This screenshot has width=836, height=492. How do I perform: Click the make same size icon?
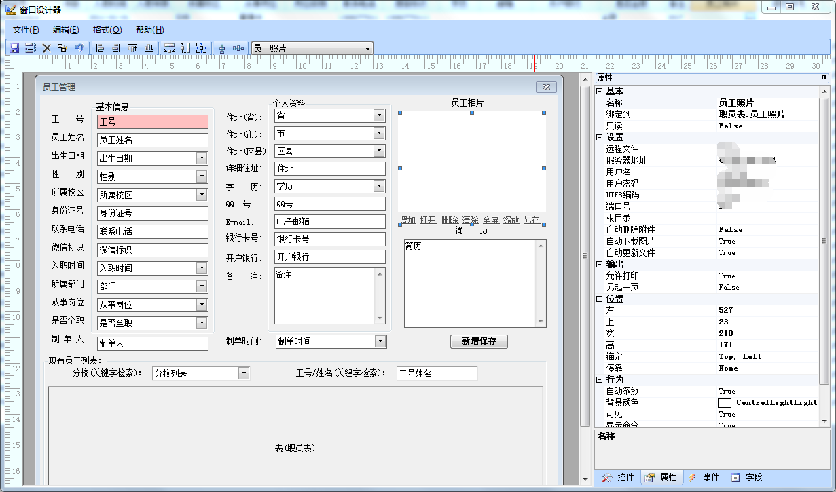click(202, 48)
